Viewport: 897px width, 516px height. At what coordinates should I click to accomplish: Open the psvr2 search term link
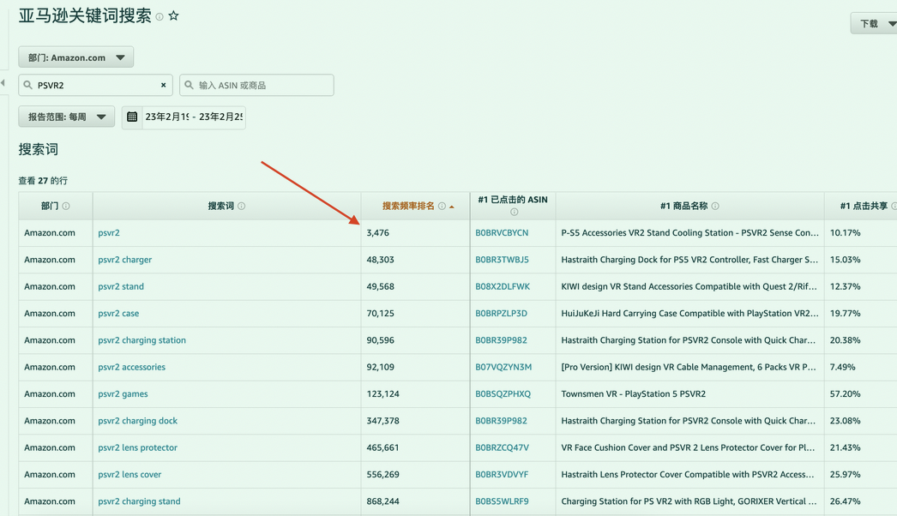(109, 233)
